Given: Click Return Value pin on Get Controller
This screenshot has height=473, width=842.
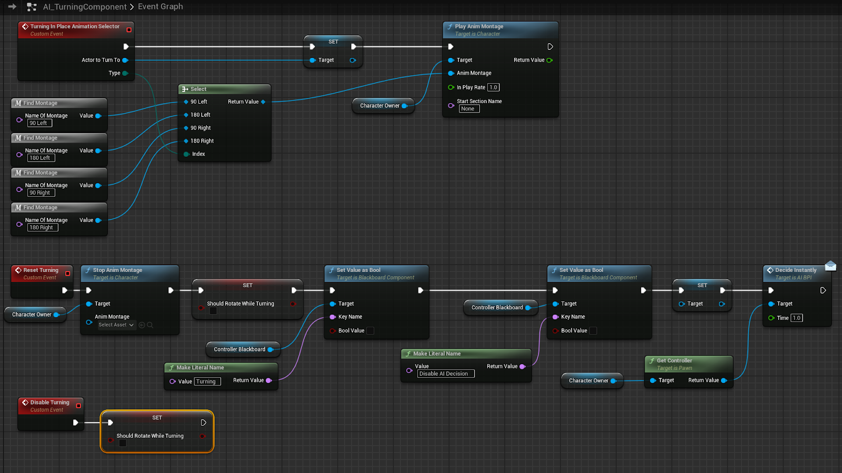Looking at the screenshot, I should (724, 380).
